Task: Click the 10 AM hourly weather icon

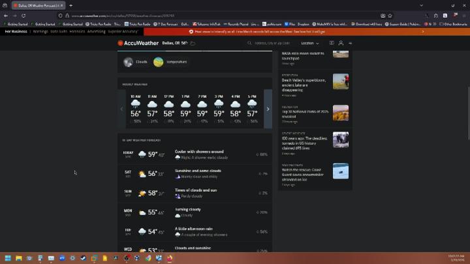Action: pyautogui.click(x=135, y=104)
